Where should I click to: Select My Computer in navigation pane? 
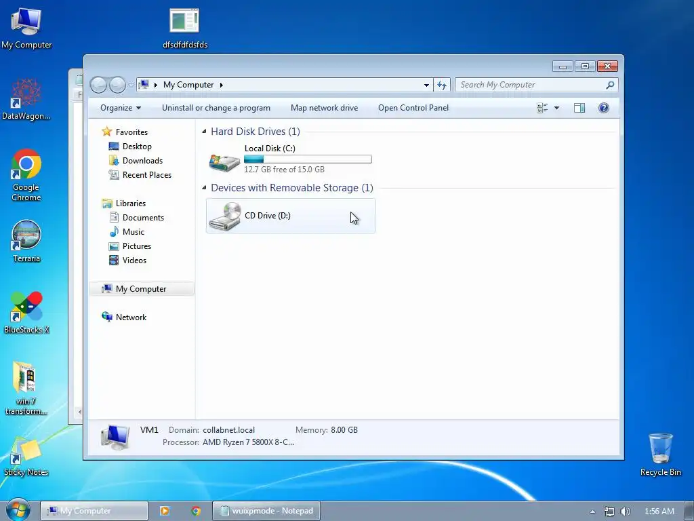(x=142, y=289)
